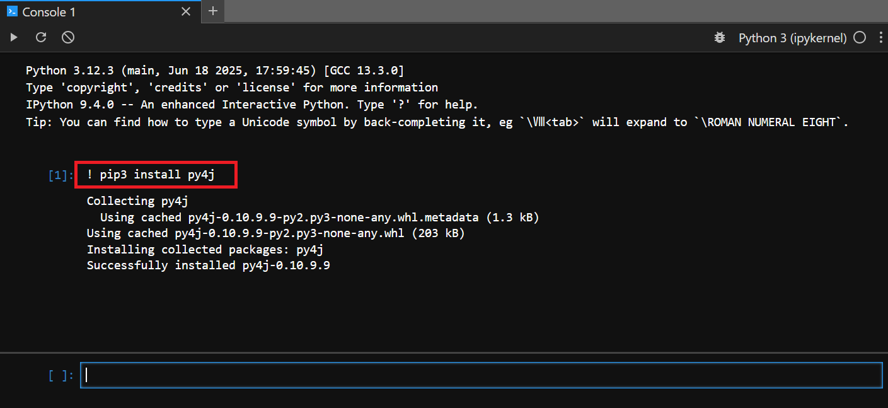The height and width of the screenshot is (408, 888).
Task: Click the "Type 'copyright', 'credits'" banner line
Action: point(232,87)
